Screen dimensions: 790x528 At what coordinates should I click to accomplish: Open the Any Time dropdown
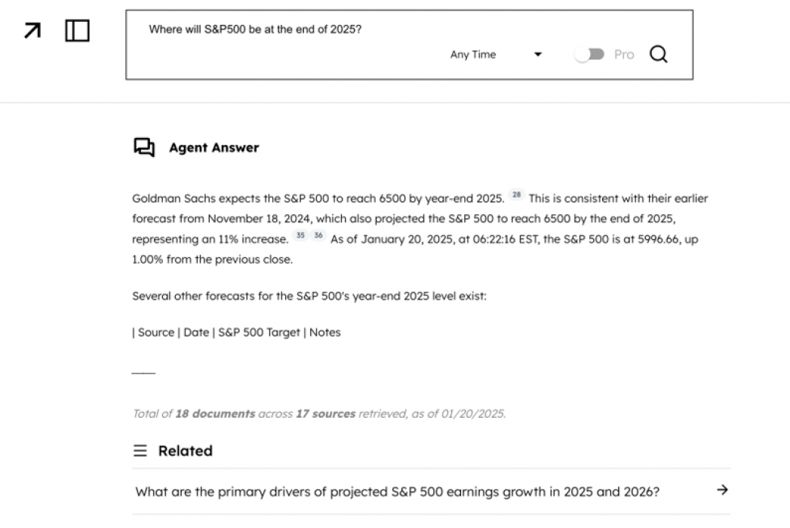click(496, 54)
